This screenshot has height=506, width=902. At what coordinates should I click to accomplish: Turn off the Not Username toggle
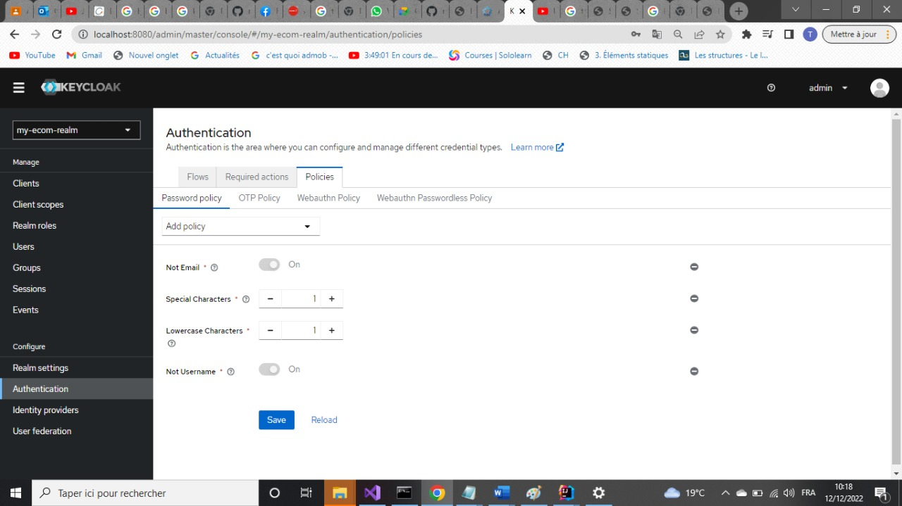pos(269,369)
